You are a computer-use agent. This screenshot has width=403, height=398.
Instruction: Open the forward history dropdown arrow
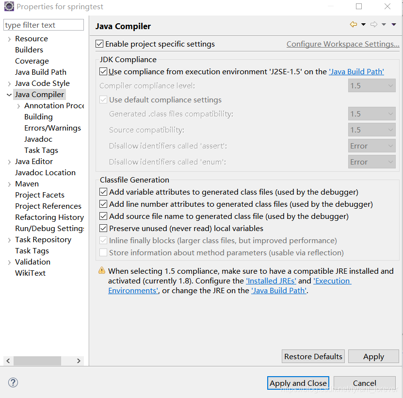click(x=384, y=25)
